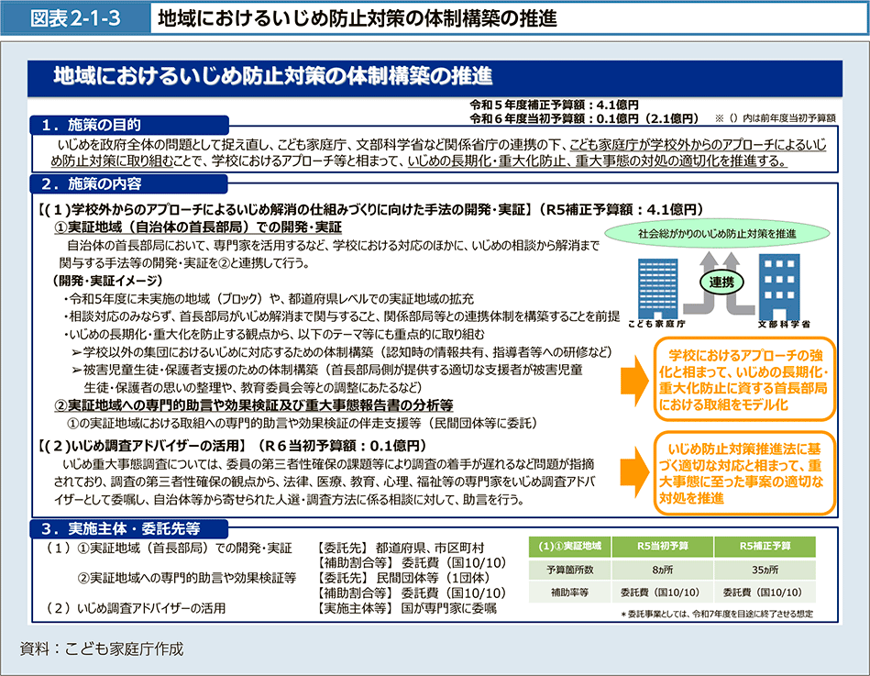Click the 35か所 table cell
Screen dimensions: 870x676
pyautogui.click(x=766, y=569)
